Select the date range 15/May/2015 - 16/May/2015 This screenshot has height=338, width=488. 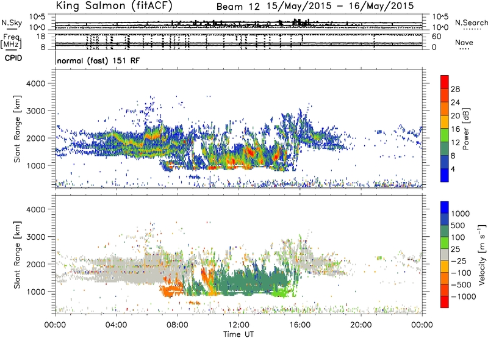tap(340, 6)
